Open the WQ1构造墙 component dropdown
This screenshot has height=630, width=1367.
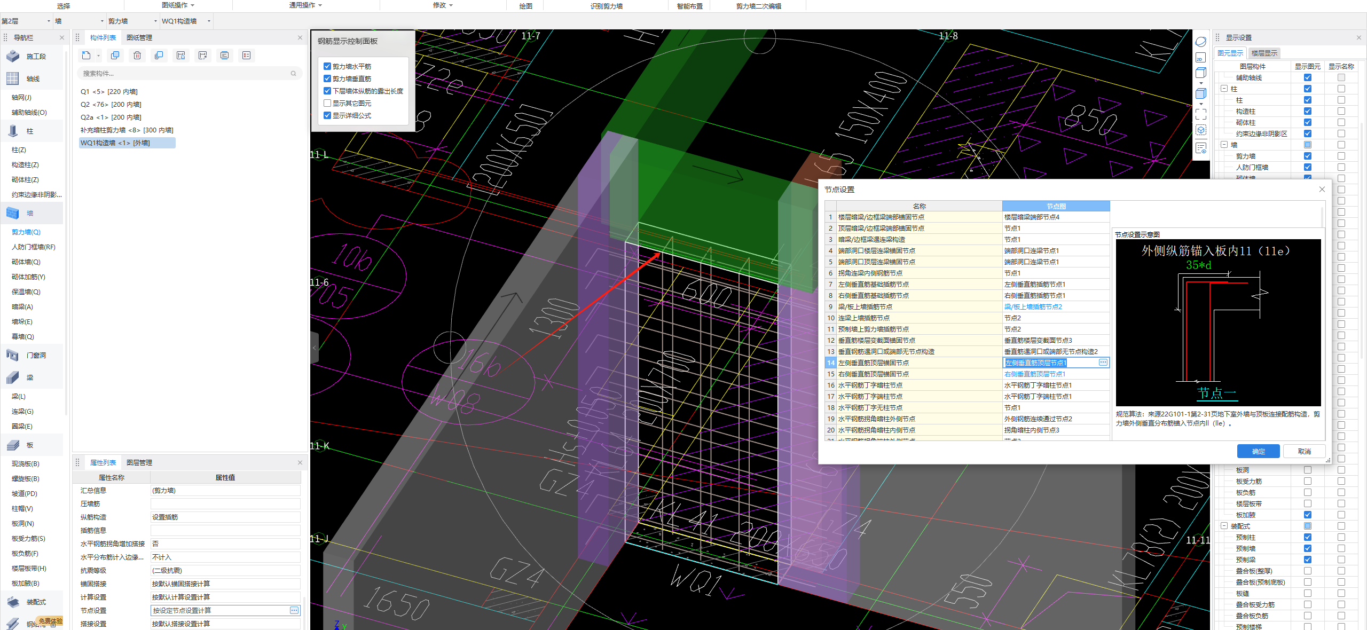tap(186, 21)
